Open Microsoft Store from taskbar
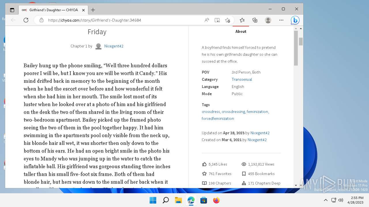The image size is (369, 207). tap(204, 200)
